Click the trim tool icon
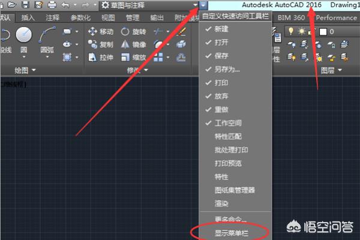 (x=158, y=31)
